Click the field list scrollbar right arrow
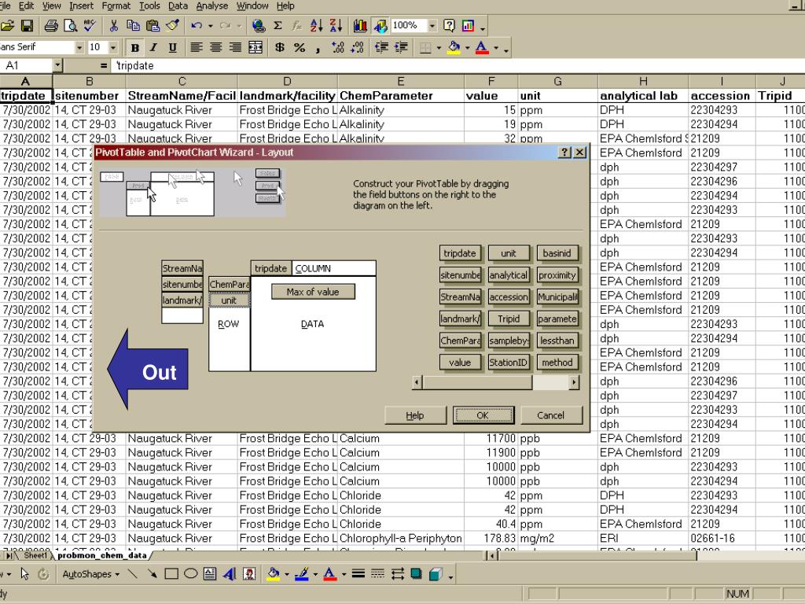The width and height of the screenshot is (805, 604). 574,382
